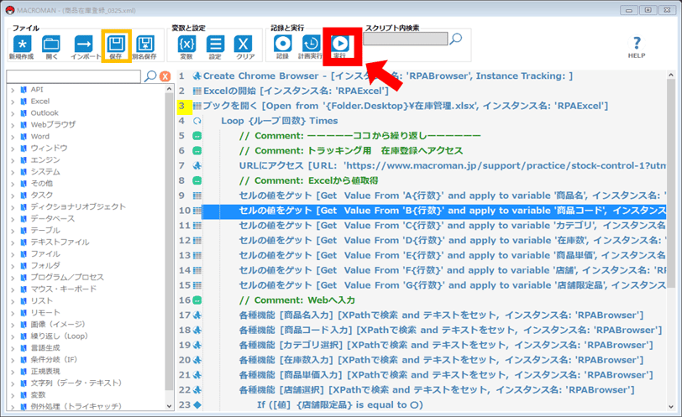
Task: Select line 19 カテゴリ選択 command
Action: pos(446,345)
